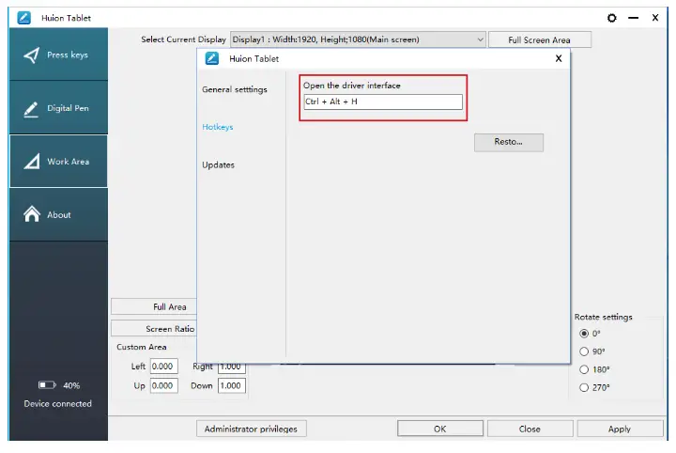Click the About house icon
This screenshot has width=676, height=453.
(x=32, y=214)
